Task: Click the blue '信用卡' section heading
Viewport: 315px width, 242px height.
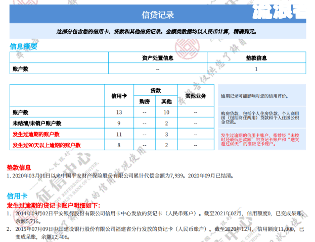Action: coord(17,196)
